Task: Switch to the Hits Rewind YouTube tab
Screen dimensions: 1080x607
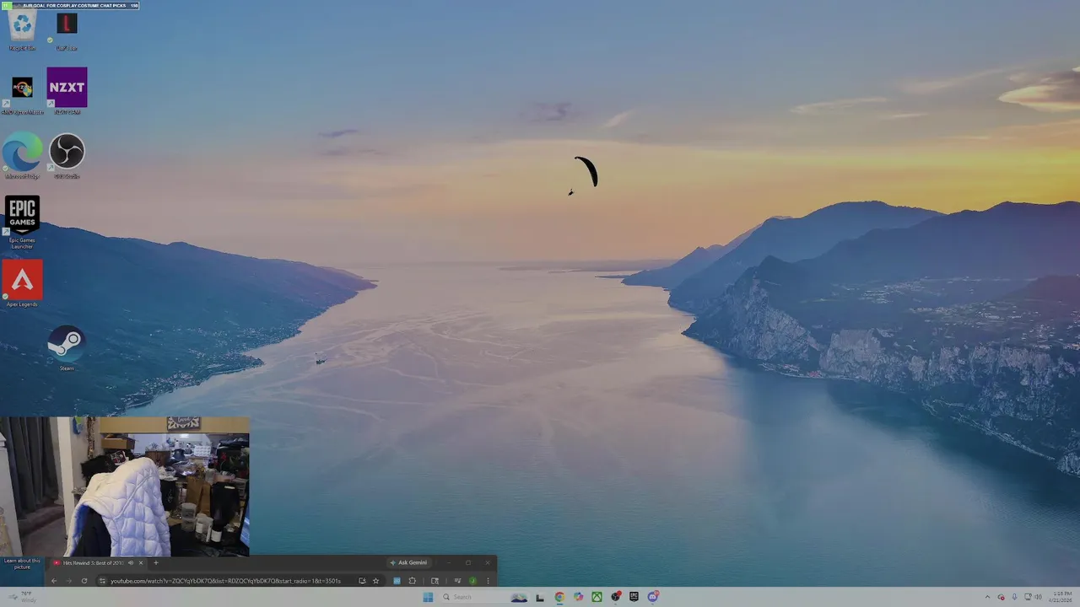Action: point(93,562)
